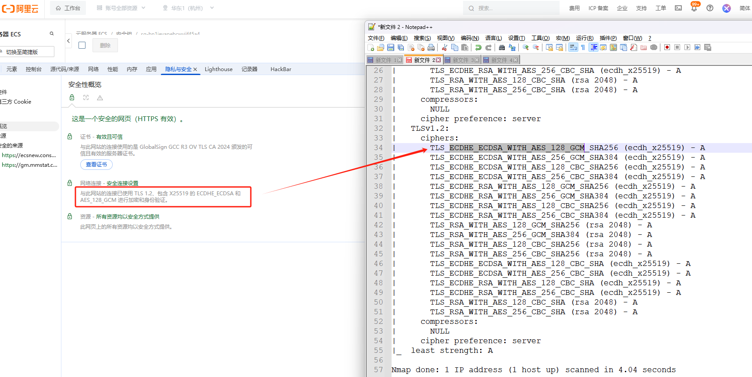The height and width of the screenshot is (377, 752).
Task: Click 工单 link in top header
Action: 660,8
